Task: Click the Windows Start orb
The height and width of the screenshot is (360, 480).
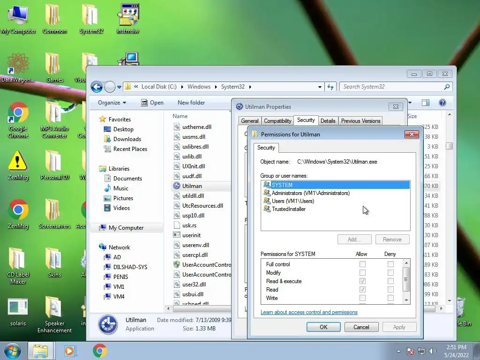Action: (12, 351)
